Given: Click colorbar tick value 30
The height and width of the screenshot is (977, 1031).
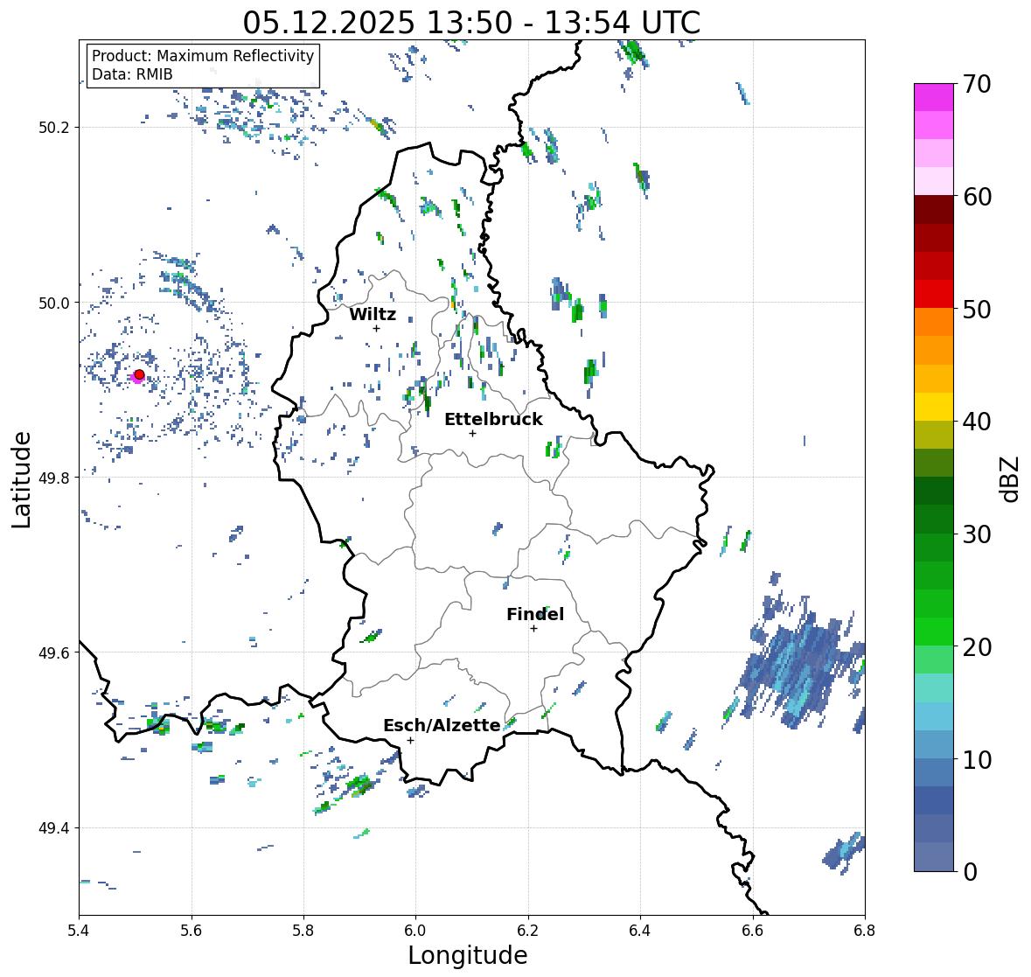Looking at the screenshot, I should click(977, 534).
